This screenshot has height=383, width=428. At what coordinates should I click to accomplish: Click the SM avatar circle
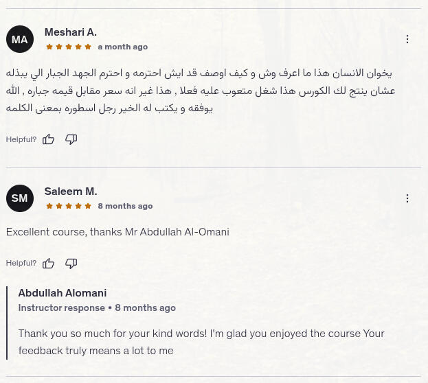pyautogui.click(x=20, y=198)
